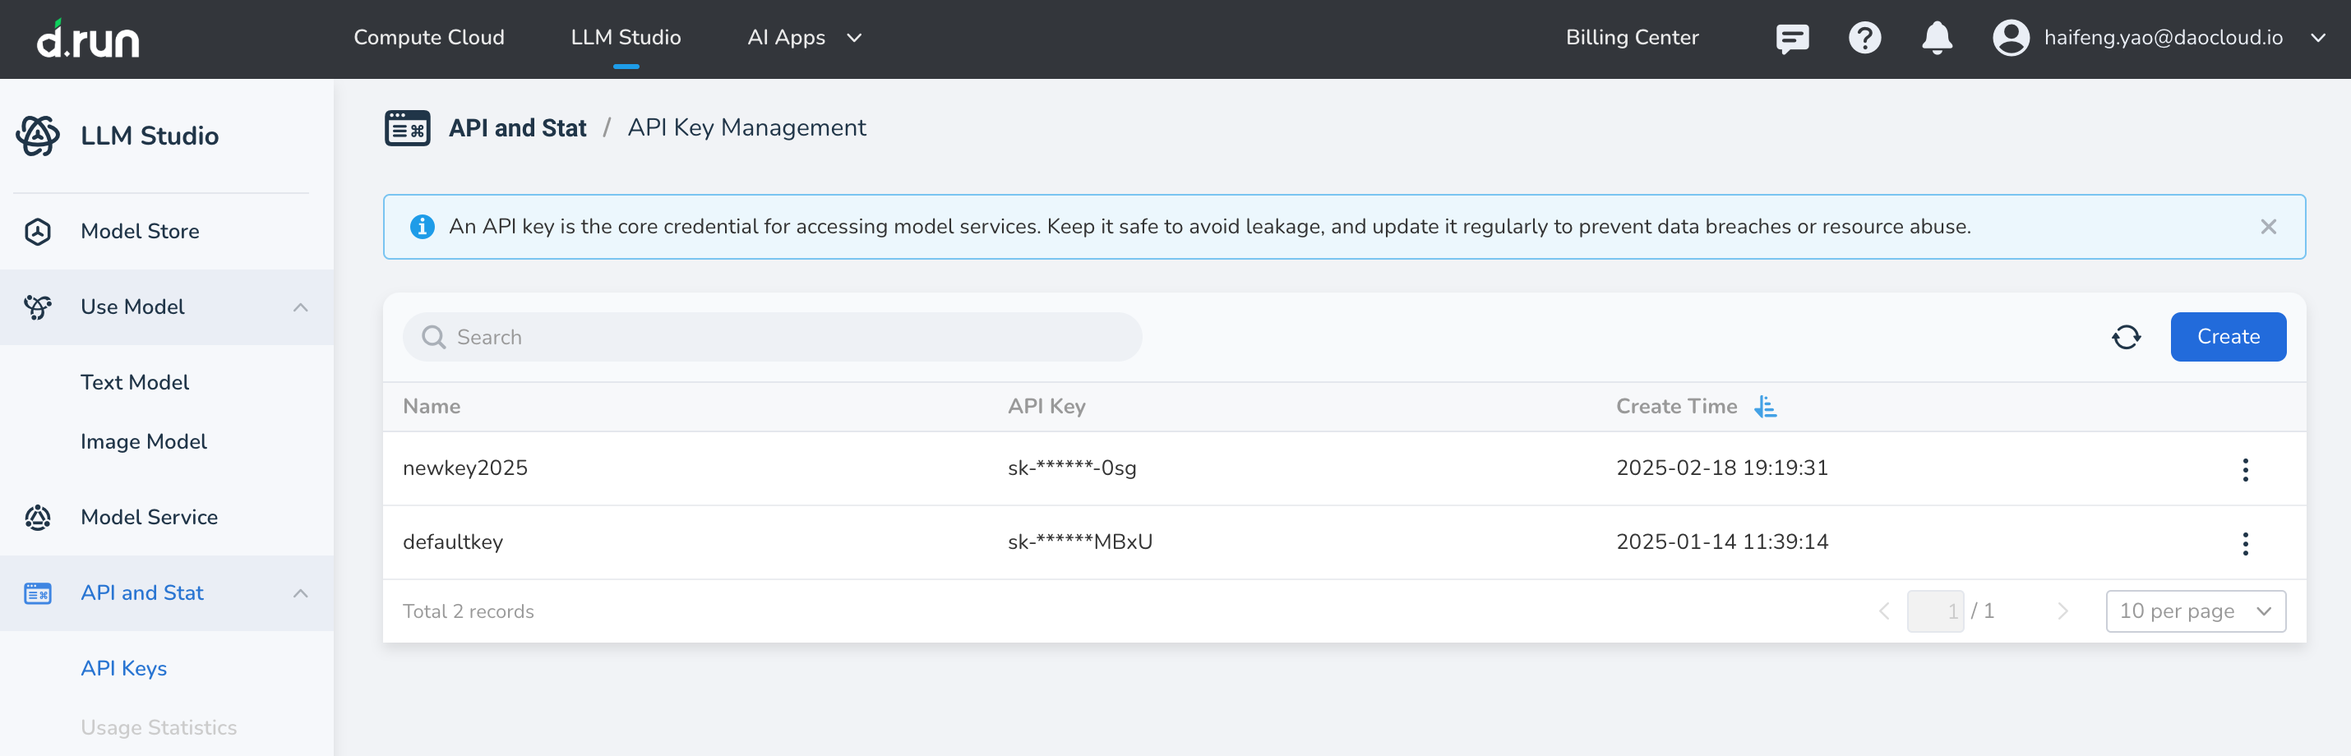Open the notifications bell

1936,39
